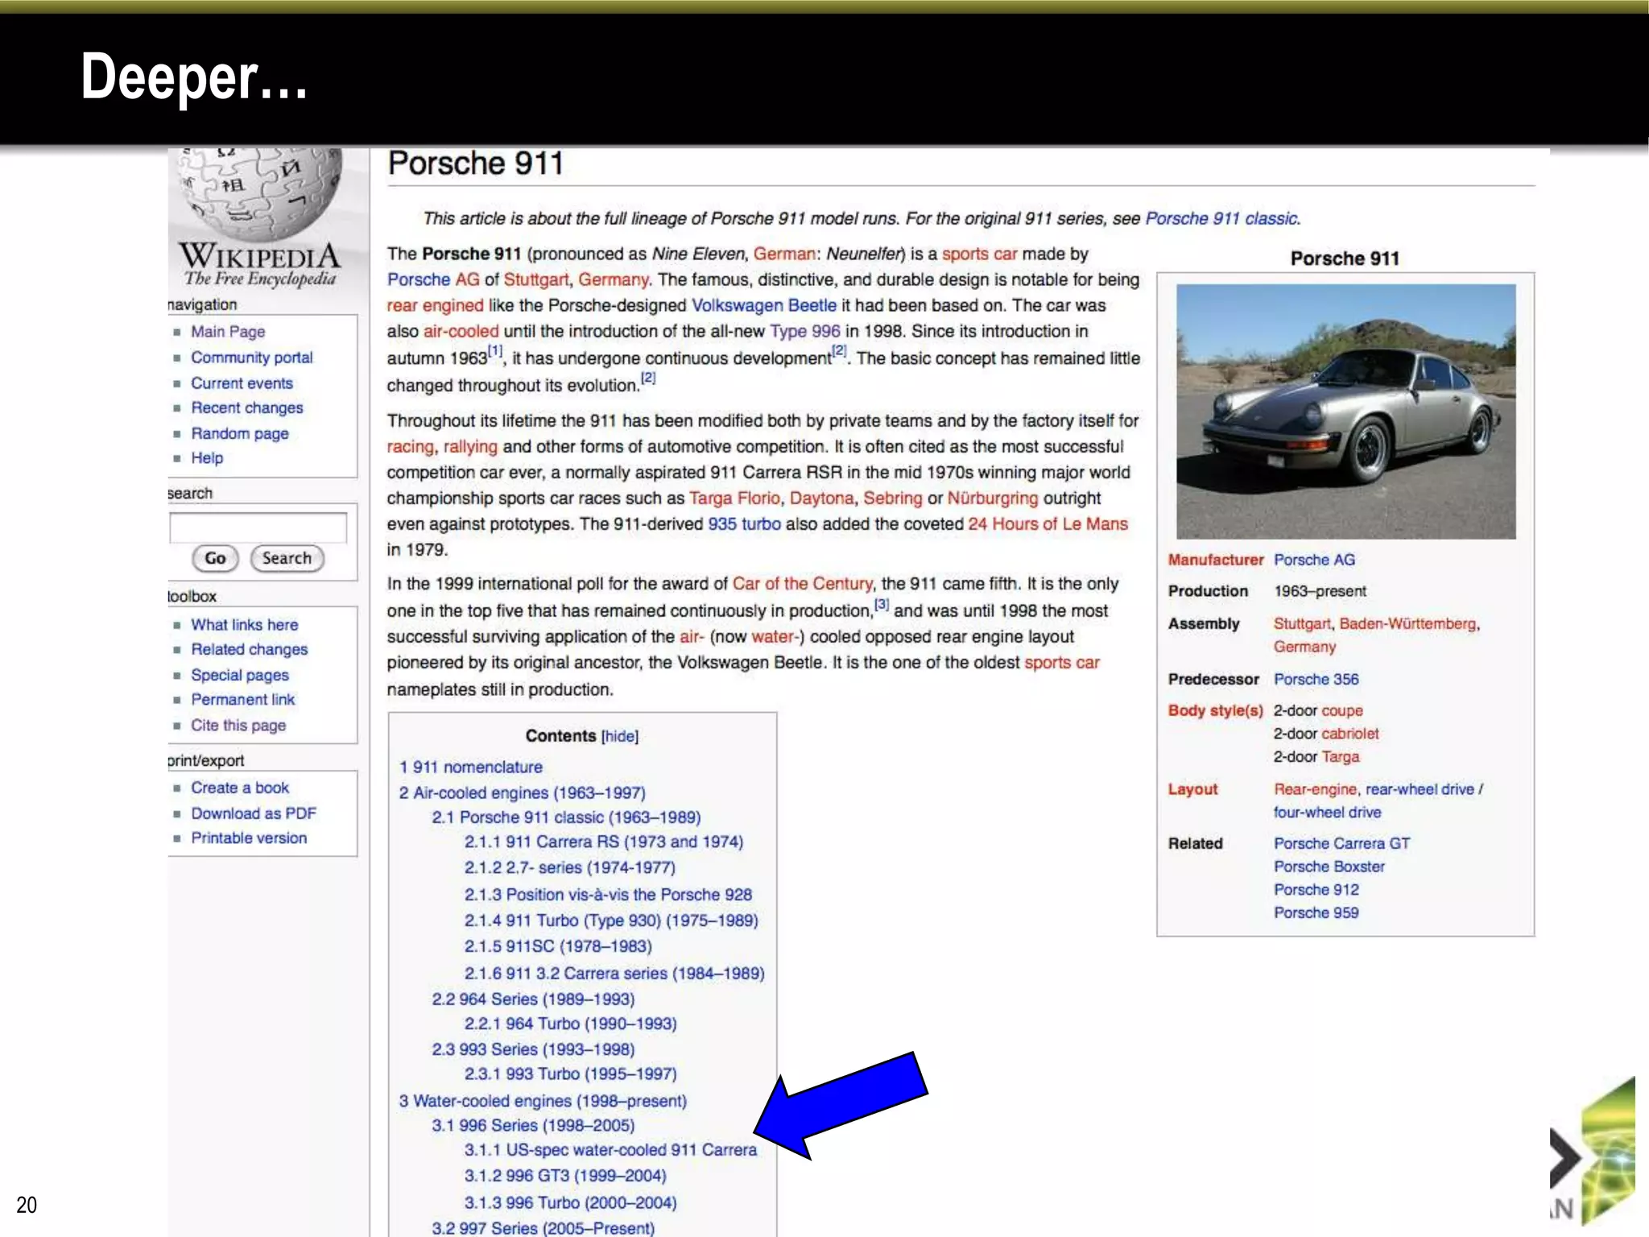Jump to 996 Turbo (2000–2004) section
This screenshot has width=1649, height=1237.
[x=569, y=1202]
